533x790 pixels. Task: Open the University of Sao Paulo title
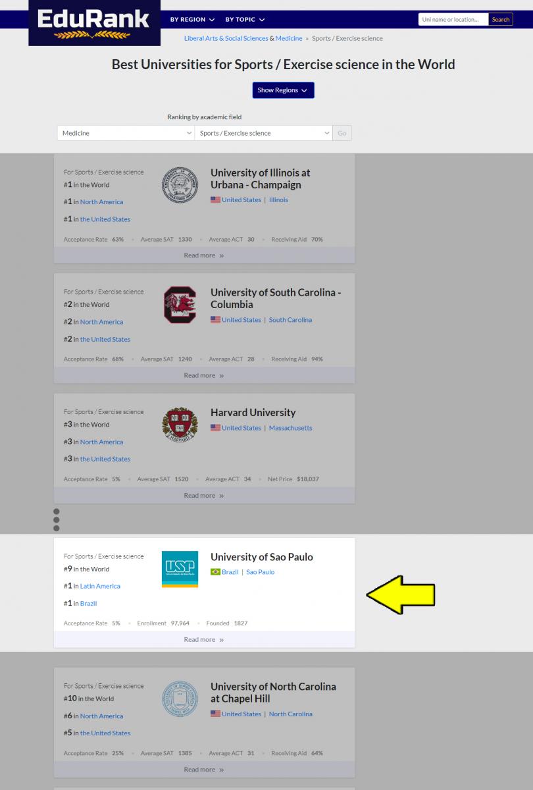[262, 556]
